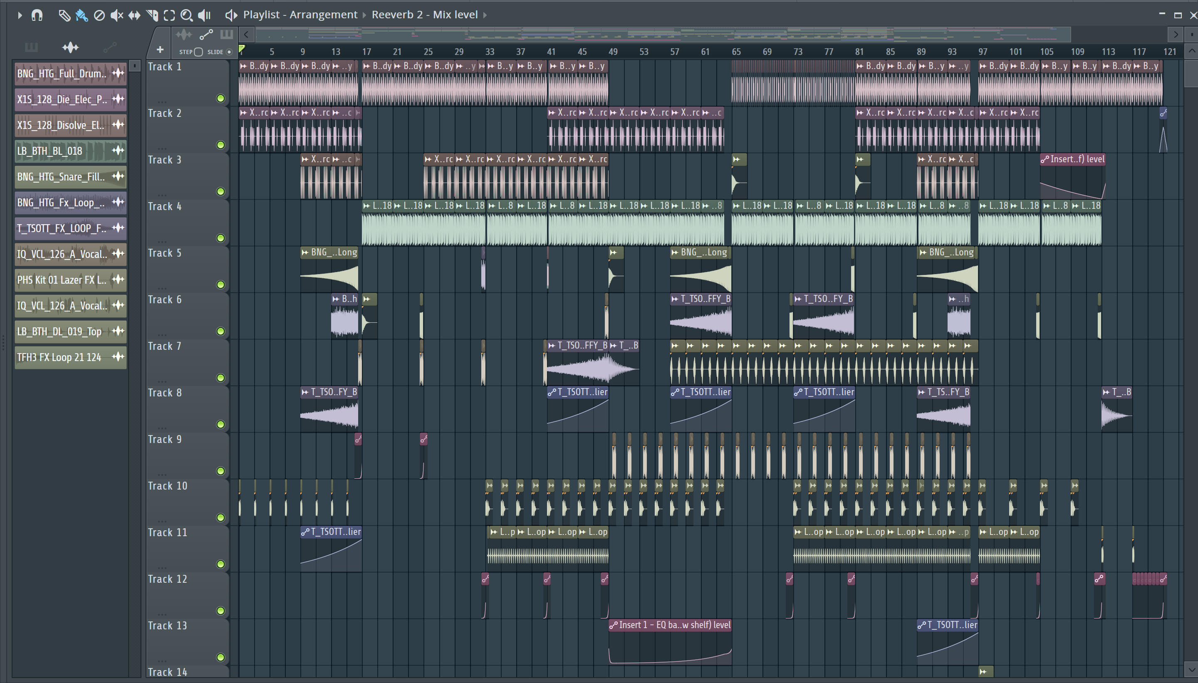Click the speaker preview icon before Playlist title
Image resolution: width=1198 pixels, height=683 pixels.
coord(231,15)
